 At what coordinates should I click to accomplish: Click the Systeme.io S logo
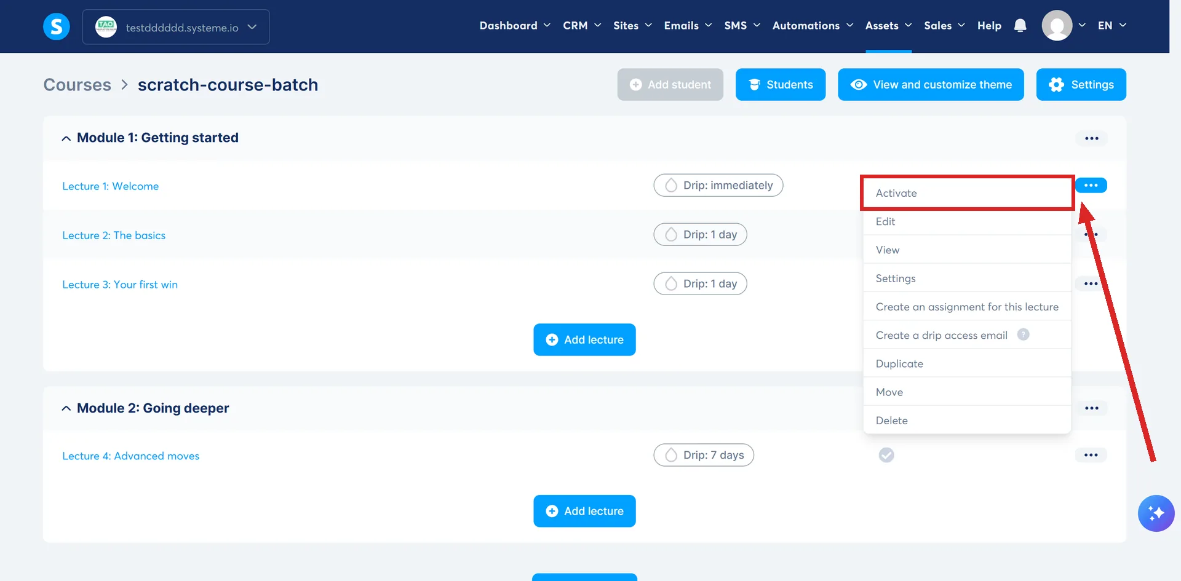[56, 26]
